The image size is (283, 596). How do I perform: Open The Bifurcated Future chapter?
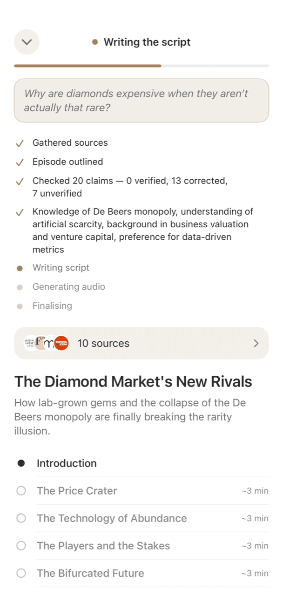141,573
